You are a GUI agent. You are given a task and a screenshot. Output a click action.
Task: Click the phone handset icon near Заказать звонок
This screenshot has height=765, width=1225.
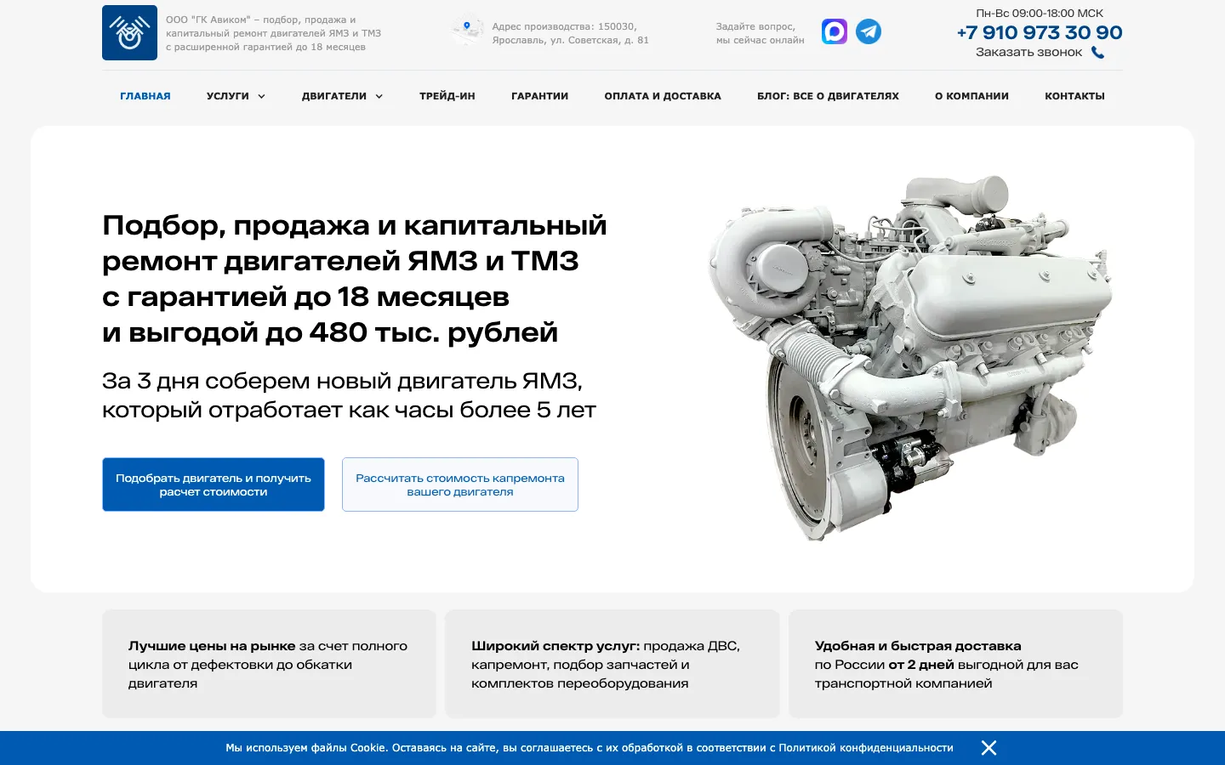point(1097,52)
